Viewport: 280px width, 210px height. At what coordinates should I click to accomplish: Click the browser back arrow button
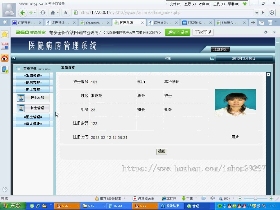click(23, 12)
